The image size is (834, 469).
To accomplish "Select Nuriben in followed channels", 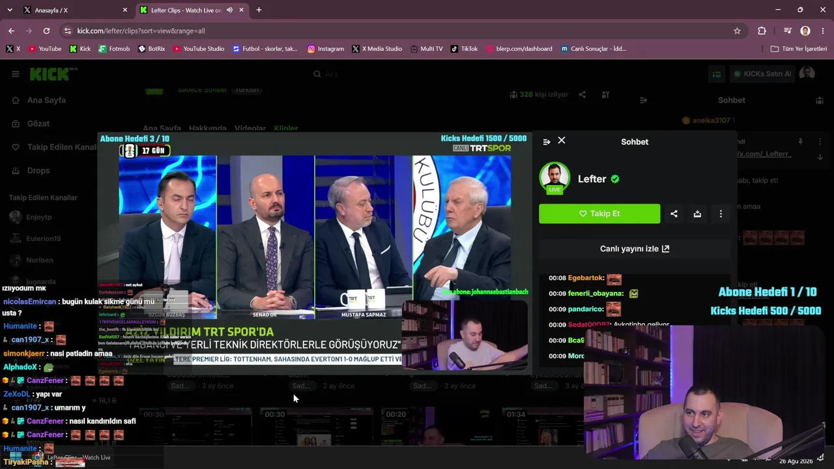I will click(x=39, y=260).
